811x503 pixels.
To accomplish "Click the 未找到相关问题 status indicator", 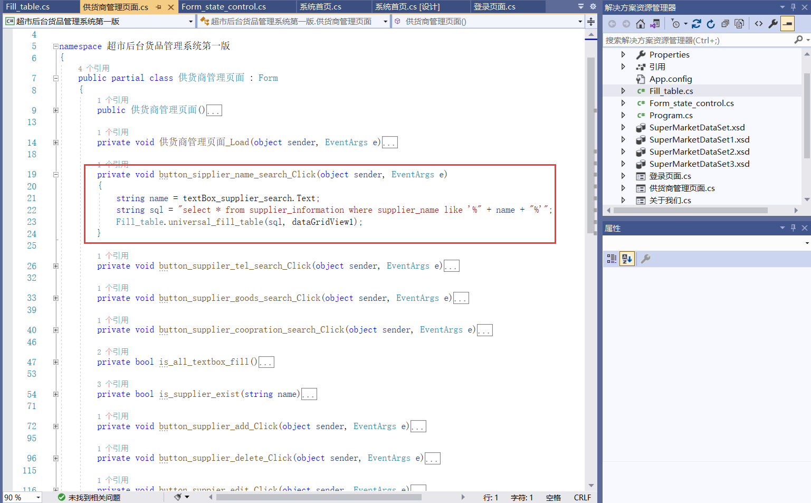I will click(x=89, y=497).
